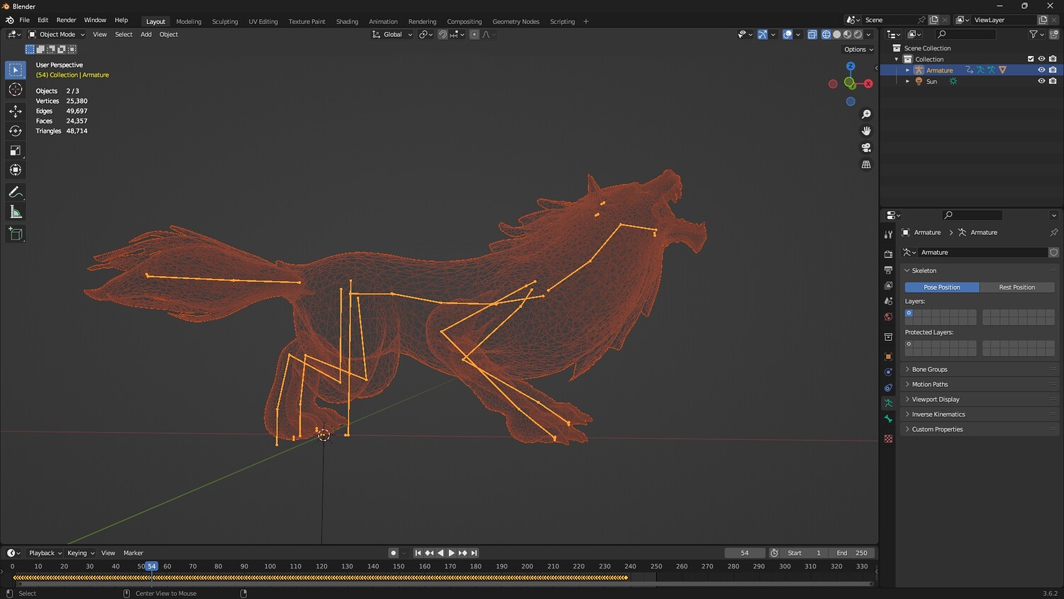Click the pan hand gizmo

(x=866, y=131)
